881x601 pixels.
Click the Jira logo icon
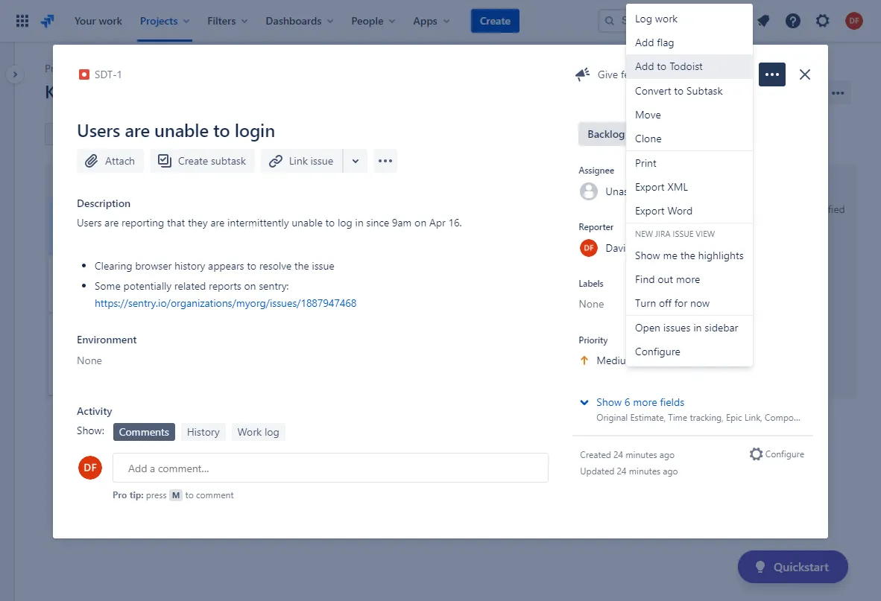(48, 21)
